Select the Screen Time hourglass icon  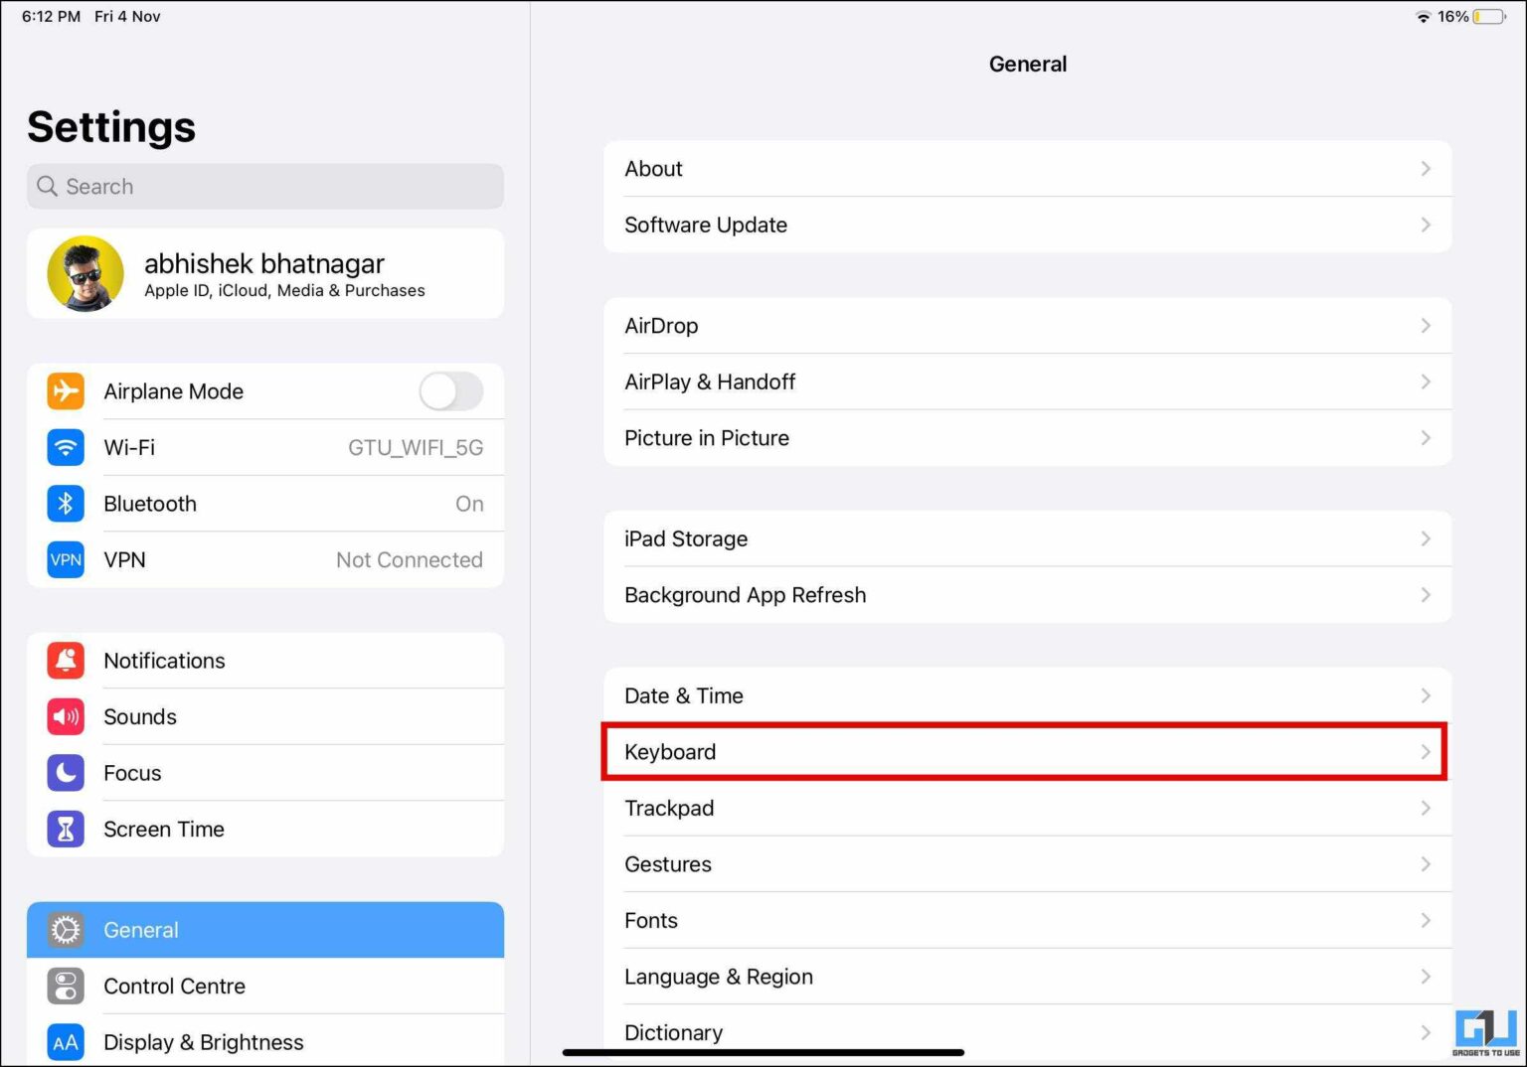pos(65,829)
